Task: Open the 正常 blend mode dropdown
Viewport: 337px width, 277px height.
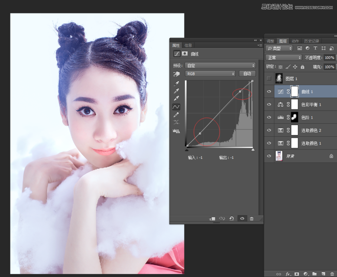Action: (x=284, y=58)
